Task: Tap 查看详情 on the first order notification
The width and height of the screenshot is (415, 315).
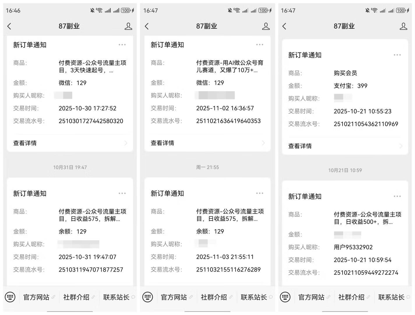Action: [x=25, y=143]
